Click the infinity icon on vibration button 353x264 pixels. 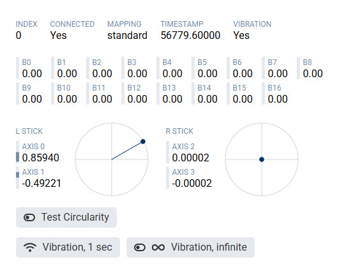click(158, 247)
